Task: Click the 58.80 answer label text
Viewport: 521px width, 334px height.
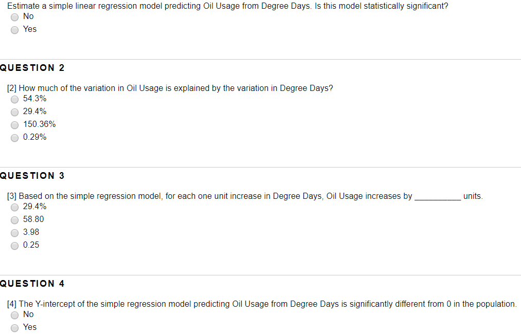Action: point(33,219)
